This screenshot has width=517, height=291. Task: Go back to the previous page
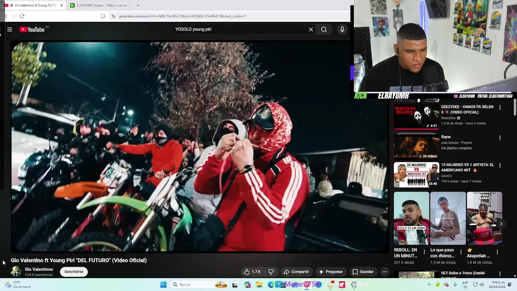coord(6,16)
